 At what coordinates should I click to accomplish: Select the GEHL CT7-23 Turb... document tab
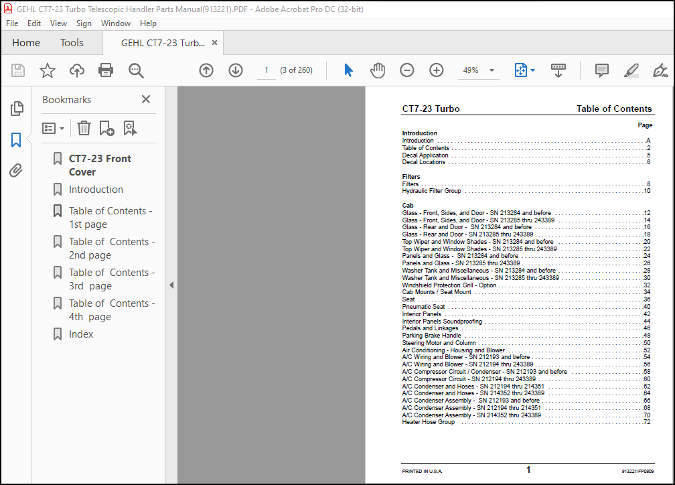tap(163, 43)
